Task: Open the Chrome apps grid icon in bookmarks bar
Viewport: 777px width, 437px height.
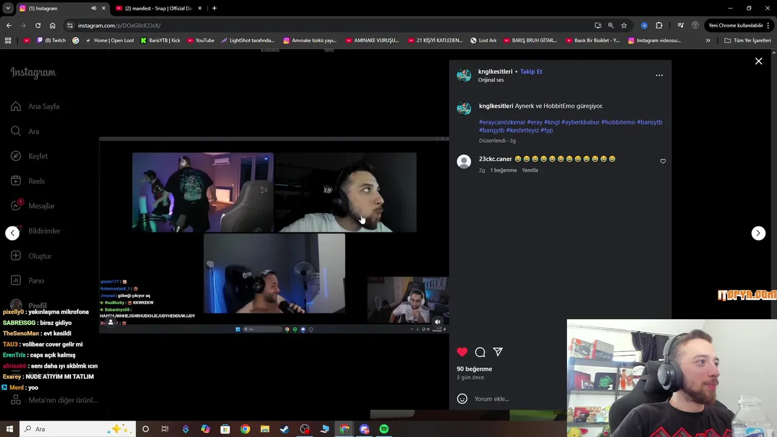Action: click(x=8, y=41)
